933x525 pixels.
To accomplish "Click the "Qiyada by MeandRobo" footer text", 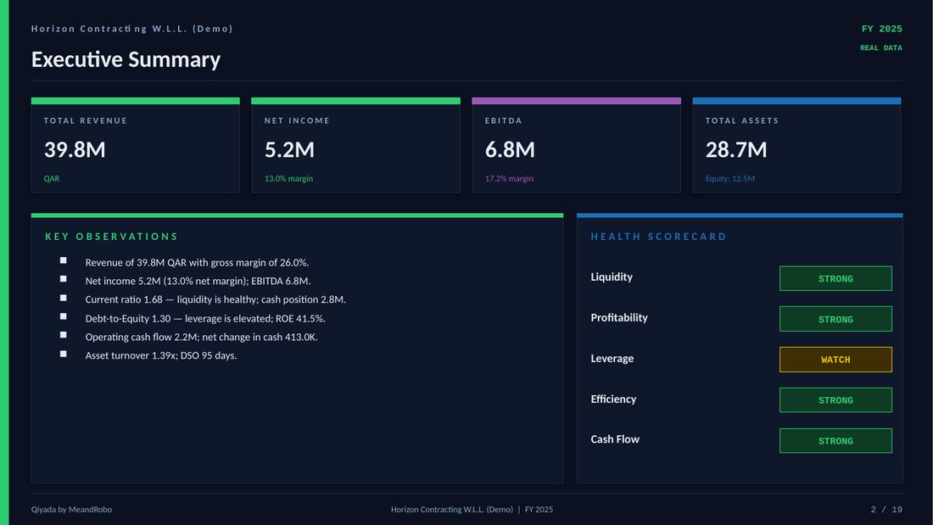I will coord(71,510).
